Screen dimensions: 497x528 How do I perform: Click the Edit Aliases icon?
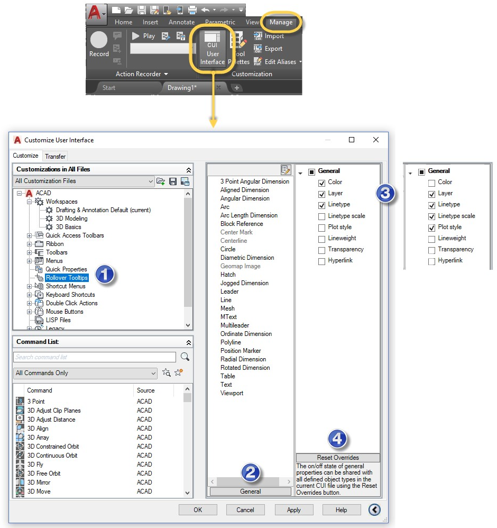click(258, 61)
